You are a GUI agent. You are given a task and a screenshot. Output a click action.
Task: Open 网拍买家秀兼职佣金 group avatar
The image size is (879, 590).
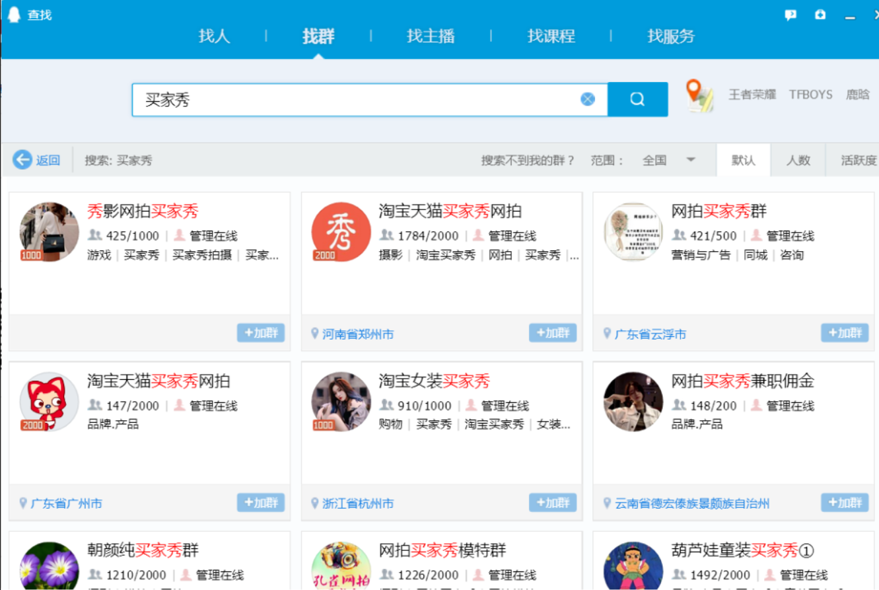coord(633,402)
